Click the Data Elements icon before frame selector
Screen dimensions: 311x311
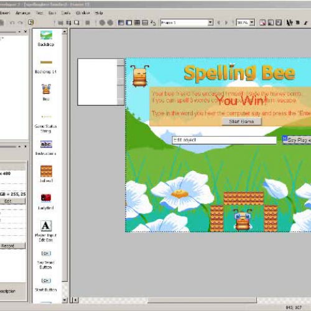pos(153,22)
